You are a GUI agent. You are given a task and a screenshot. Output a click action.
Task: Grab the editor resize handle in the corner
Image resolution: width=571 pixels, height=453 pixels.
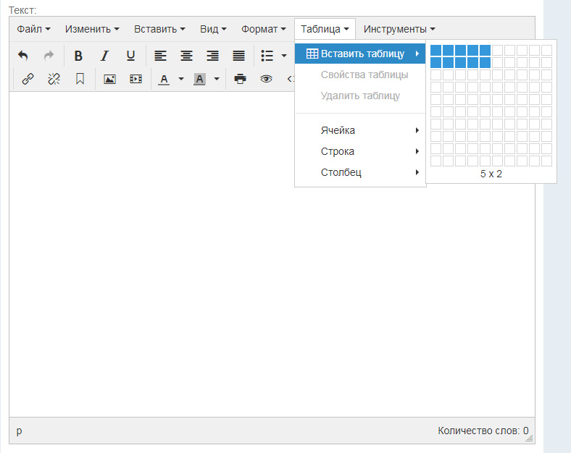tap(530, 439)
